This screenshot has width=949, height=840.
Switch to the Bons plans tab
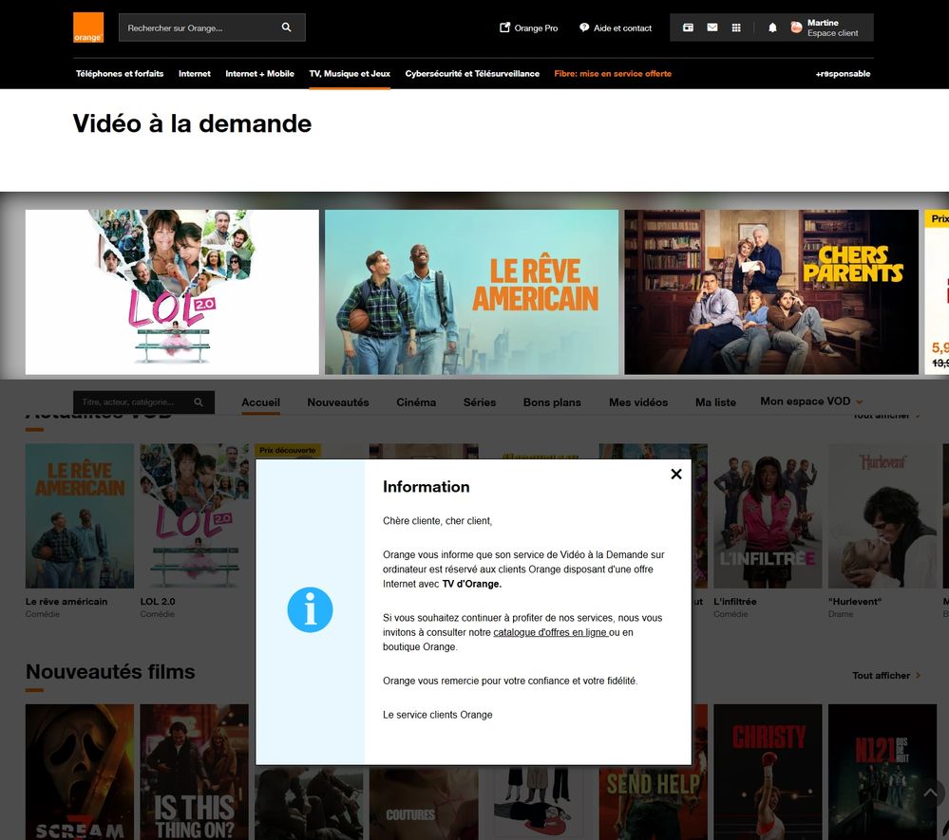tap(552, 402)
